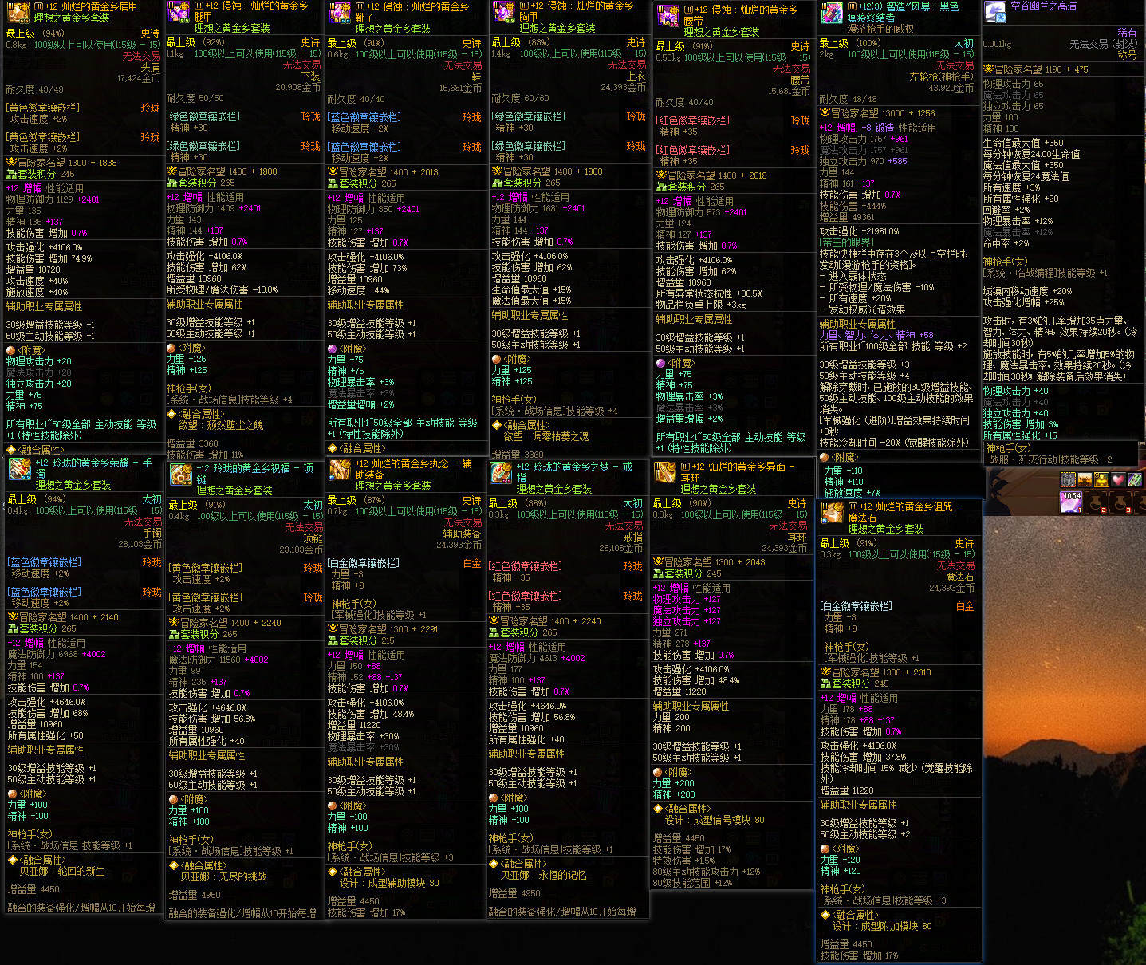Click 贝亚娜：无尽的挑战 fusion text

tap(223, 876)
